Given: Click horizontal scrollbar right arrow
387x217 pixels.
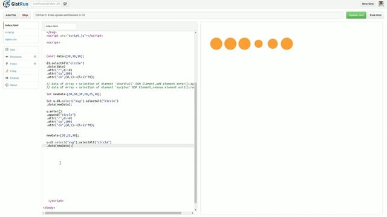Looking at the screenshot, I should tap(192, 213).
